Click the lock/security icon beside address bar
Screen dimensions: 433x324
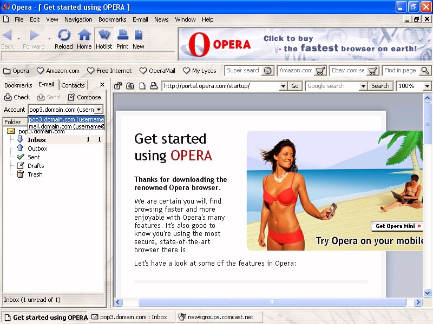click(x=118, y=86)
